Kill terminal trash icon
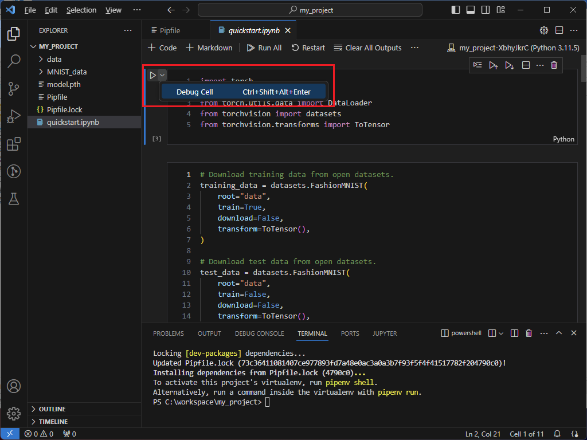The height and width of the screenshot is (440, 587). click(529, 333)
